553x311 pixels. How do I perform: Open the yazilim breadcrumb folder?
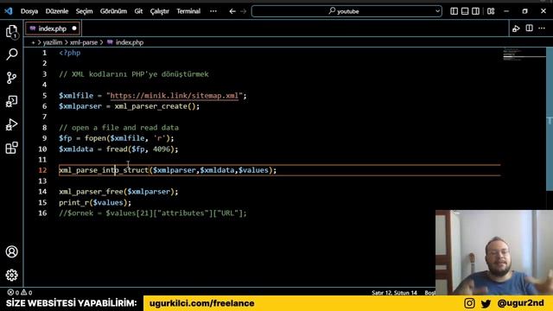point(53,42)
